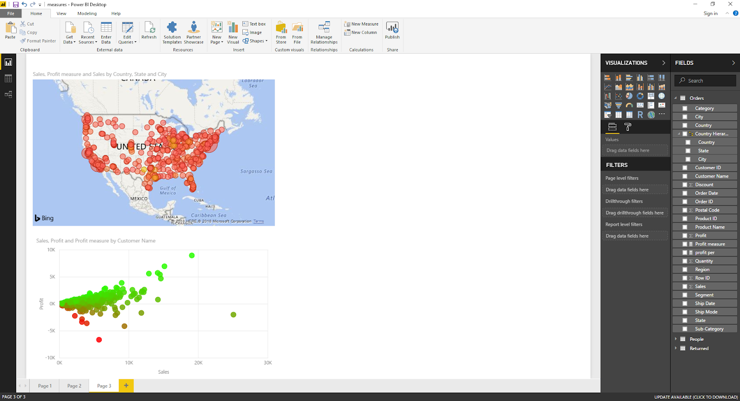Open the Terms link on map

259,222
